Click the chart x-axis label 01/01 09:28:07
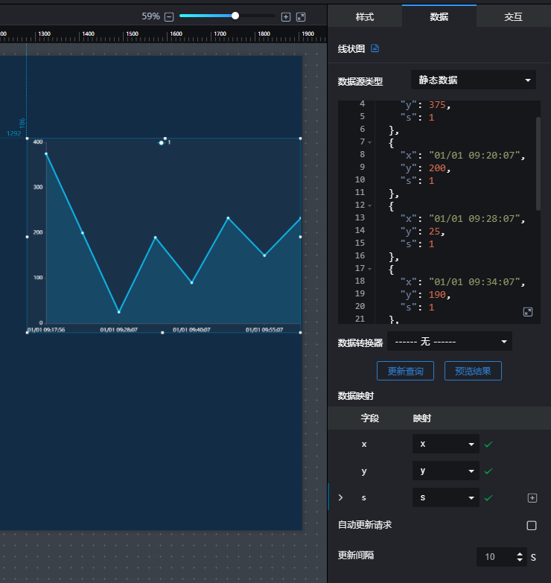The image size is (551, 583). pos(118,330)
